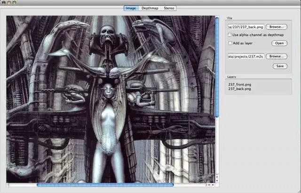This screenshot has height=193, width=301.
Task: Switch to the Image tab
Action: pyautogui.click(x=131, y=8)
